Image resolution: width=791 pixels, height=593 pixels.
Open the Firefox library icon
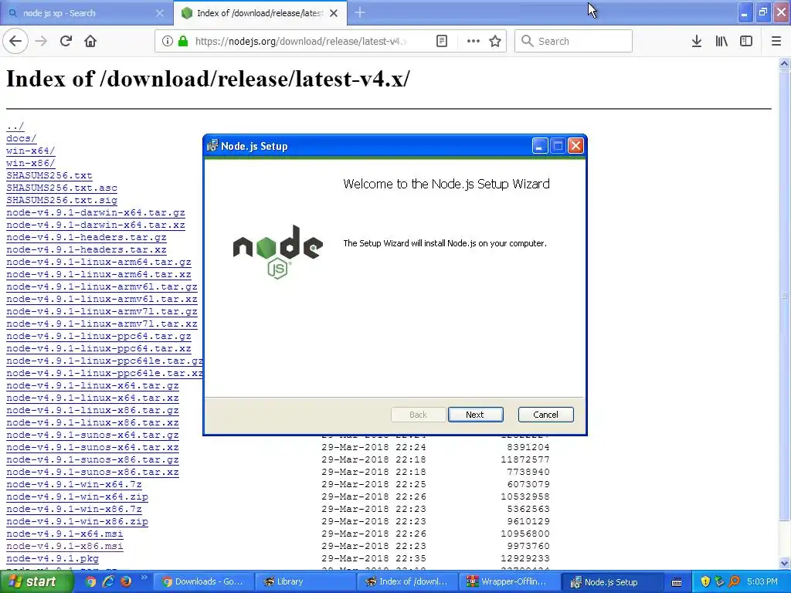[x=721, y=41]
